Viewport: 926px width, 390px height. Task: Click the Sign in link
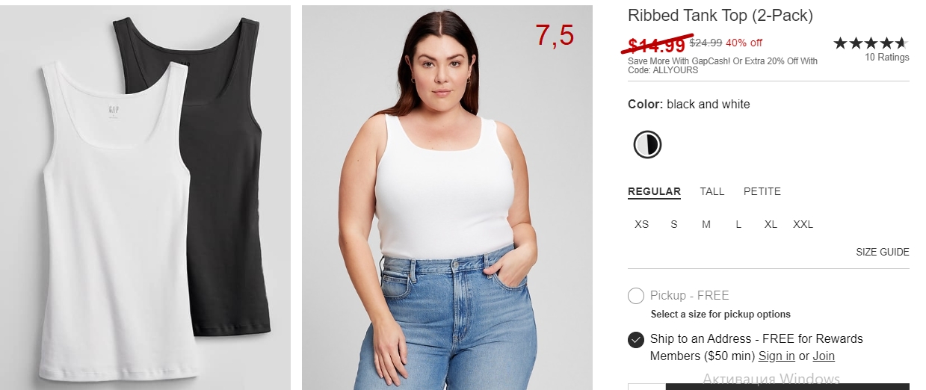[x=777, y=356]
